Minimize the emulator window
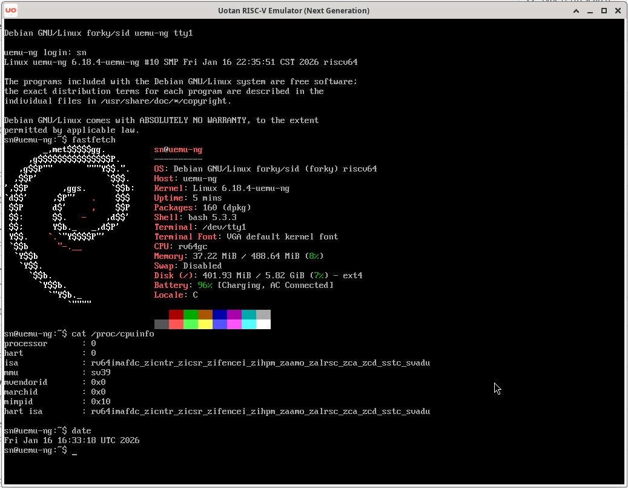 coord(590,11)
